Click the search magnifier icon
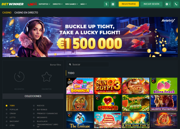The height and width of the screenshot is (129, 180). coord(70,64)
